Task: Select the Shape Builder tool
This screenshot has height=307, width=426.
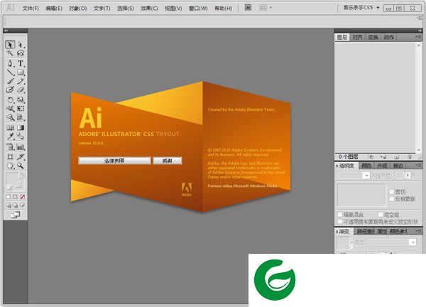Action: [x=10, y=117]
